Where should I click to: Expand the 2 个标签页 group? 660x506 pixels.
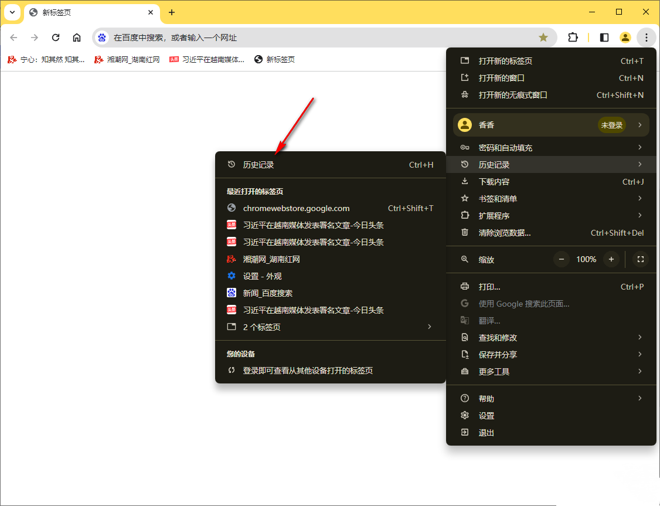pyautogui.click(x=331, y=327)
